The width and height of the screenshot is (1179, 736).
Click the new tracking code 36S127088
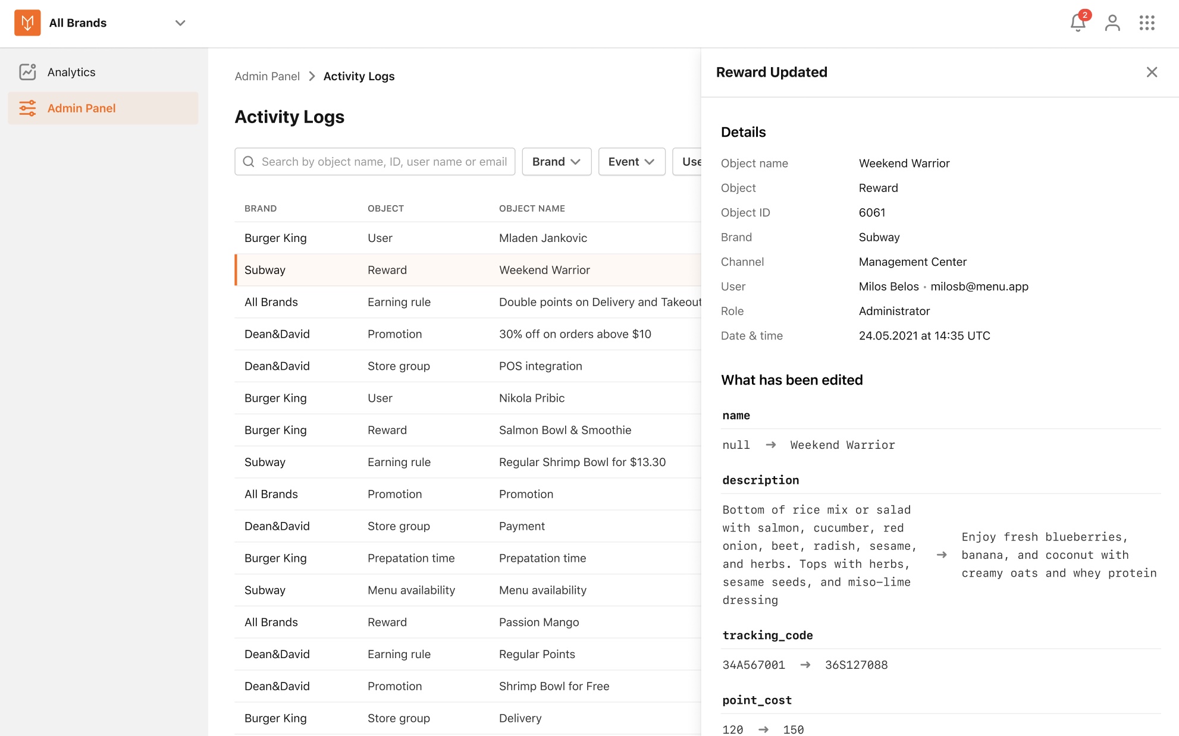tap(856, 665)
